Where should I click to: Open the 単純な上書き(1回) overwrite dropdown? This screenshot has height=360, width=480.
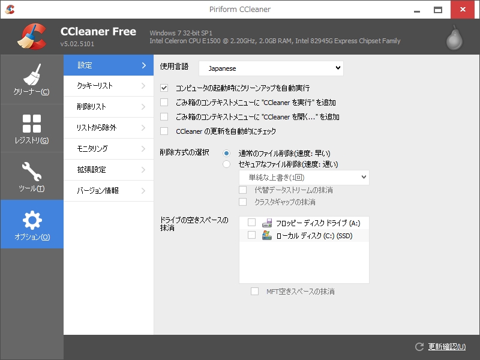click(304, 178)
